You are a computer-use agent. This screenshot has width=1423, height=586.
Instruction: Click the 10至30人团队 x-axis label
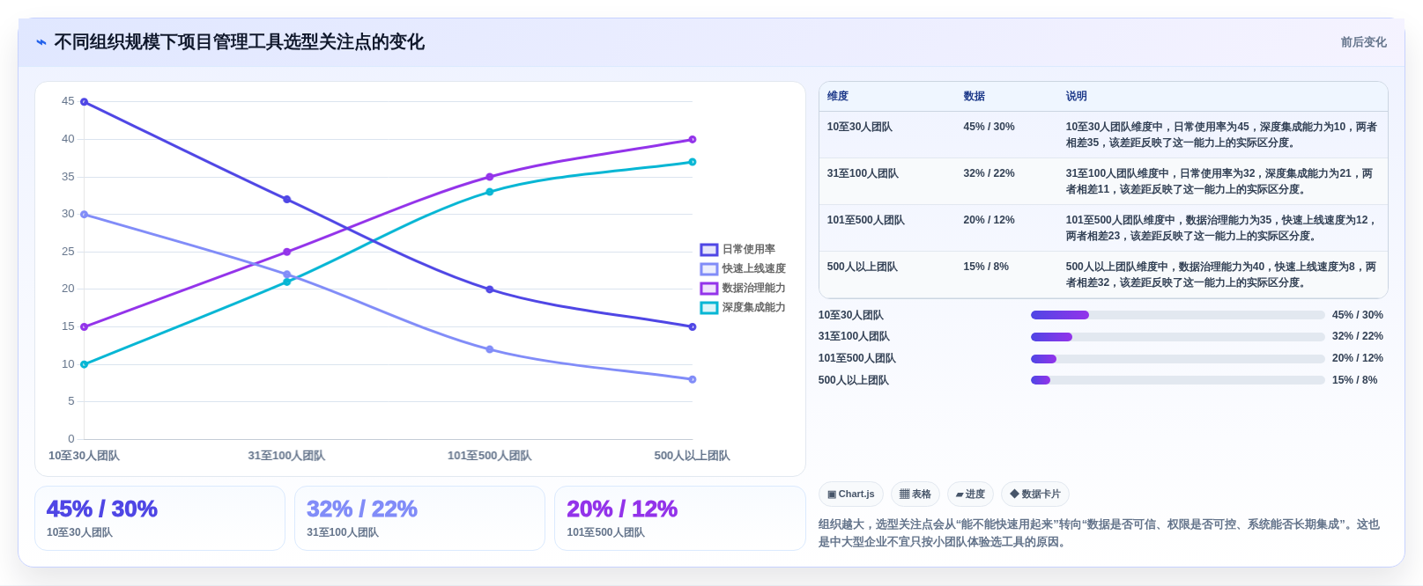(84, 456)
